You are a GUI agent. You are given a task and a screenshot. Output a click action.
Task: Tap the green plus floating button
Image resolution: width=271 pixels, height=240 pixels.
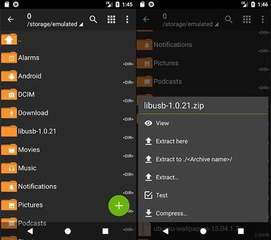119,206
